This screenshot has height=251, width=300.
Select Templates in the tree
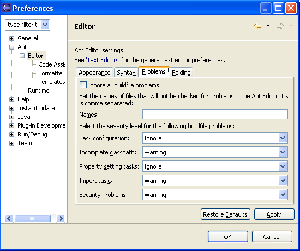(52, 82)
